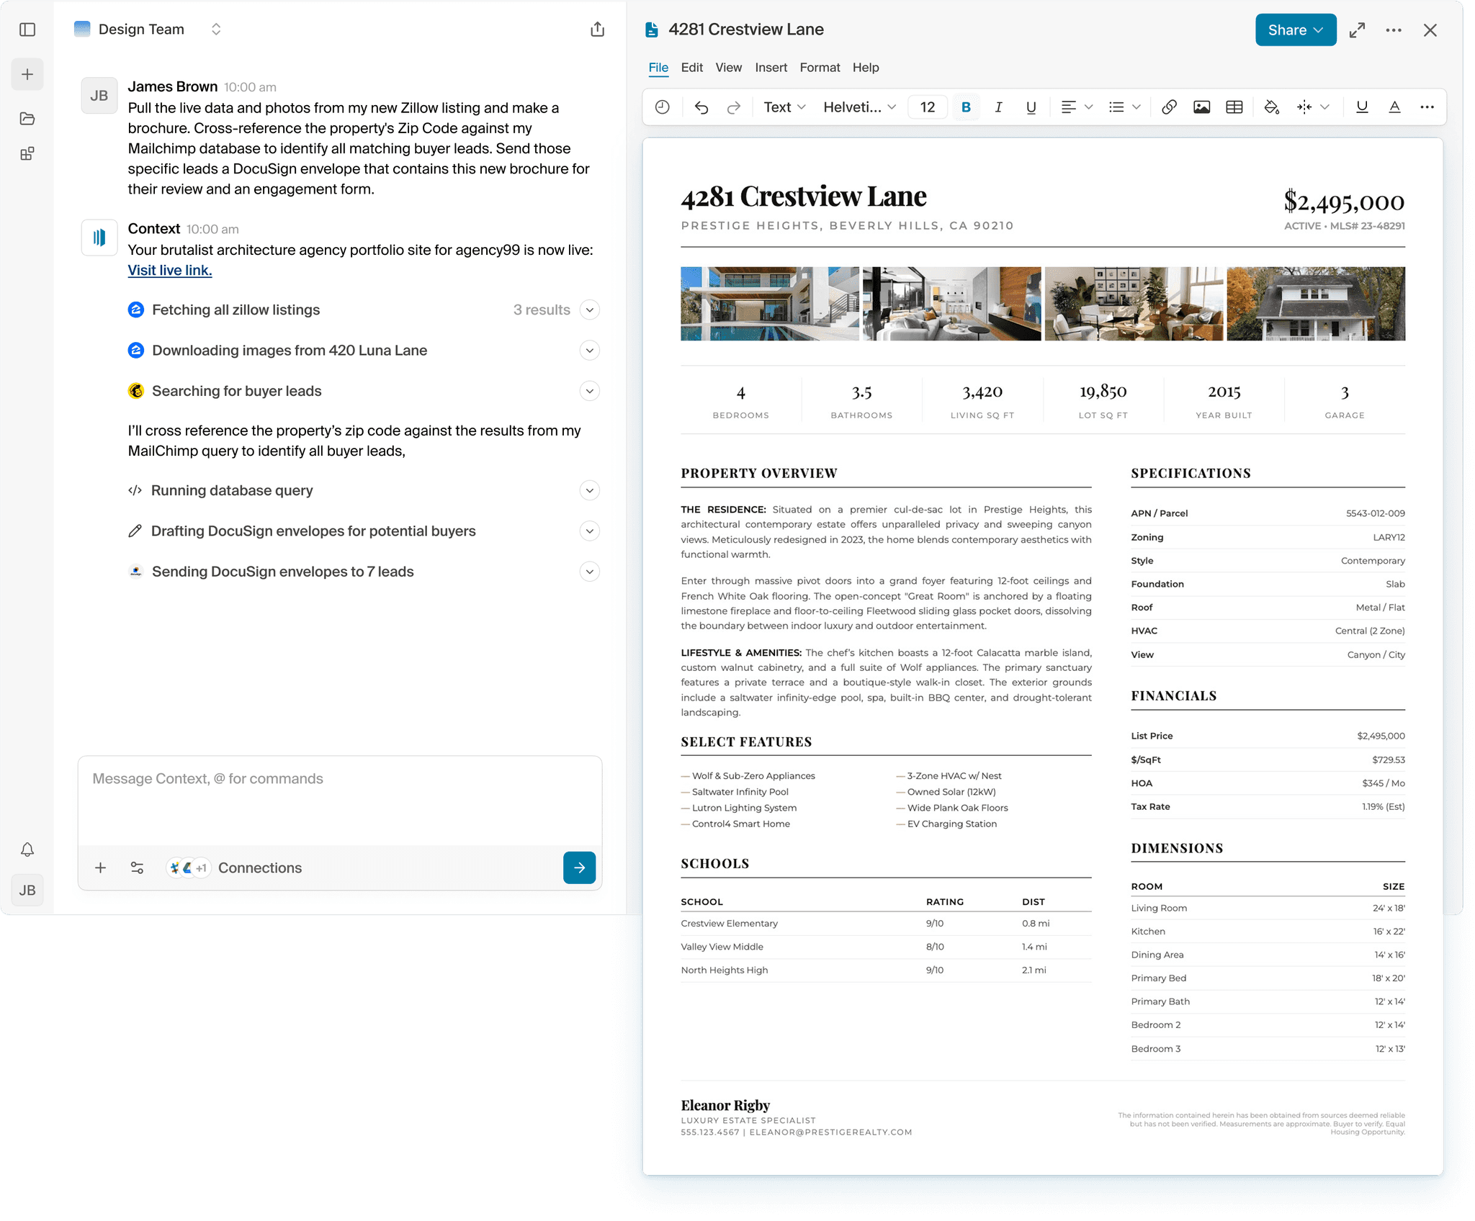Insert a table from the toolbar
The width and height of the screenshot is (1475, 1221).
[x=1234, y=107]
